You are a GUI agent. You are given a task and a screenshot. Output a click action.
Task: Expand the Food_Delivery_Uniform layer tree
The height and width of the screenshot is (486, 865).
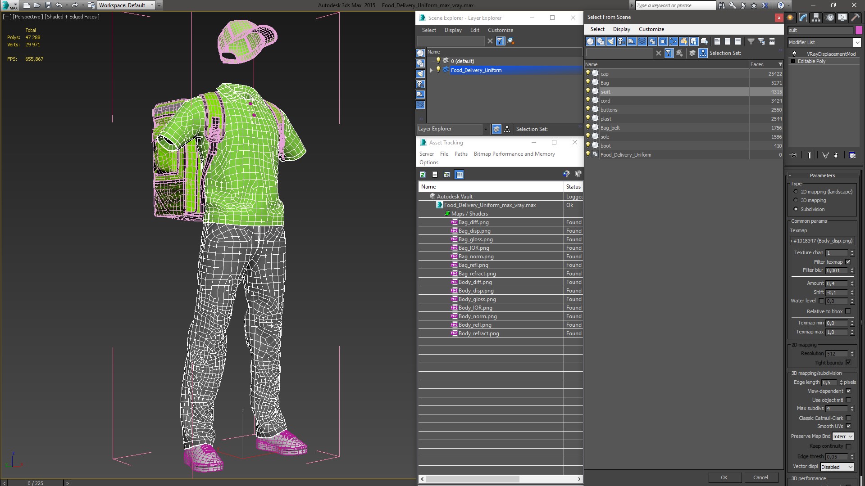431,70
